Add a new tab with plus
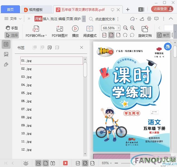 pos(128,9)
